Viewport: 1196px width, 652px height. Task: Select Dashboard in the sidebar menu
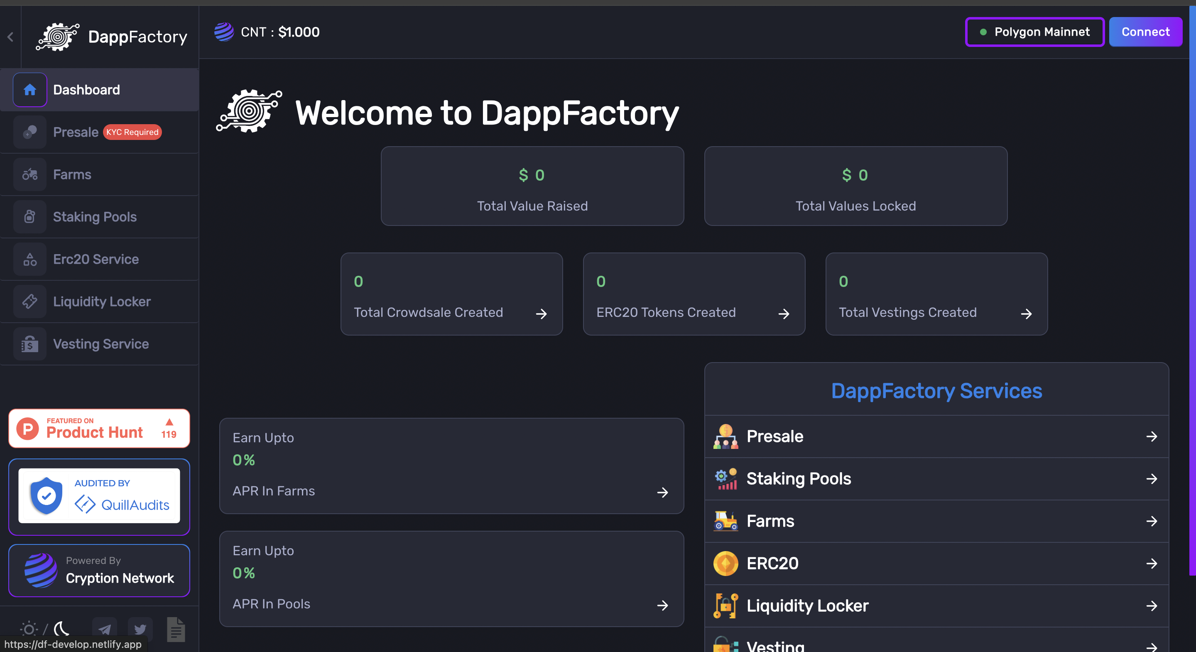click(86, 90)
